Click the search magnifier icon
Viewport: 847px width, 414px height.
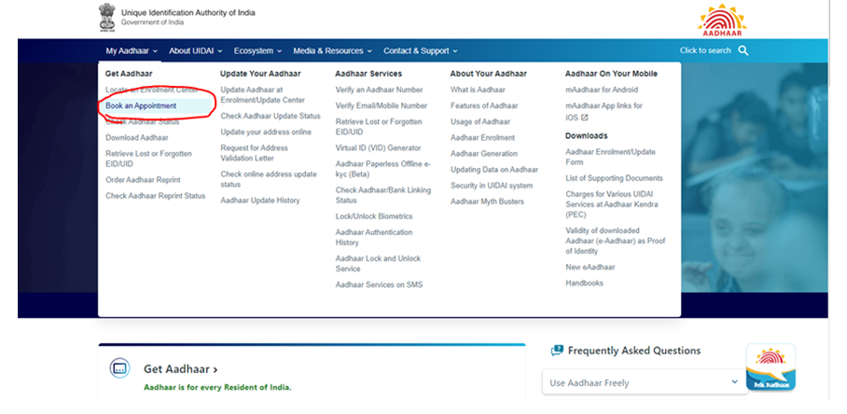pyautogui.click(x=743, y=50)
